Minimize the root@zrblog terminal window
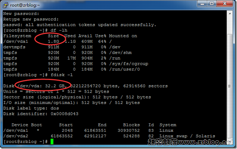Screen dimensions: 237x149 (x=202, y=4)
